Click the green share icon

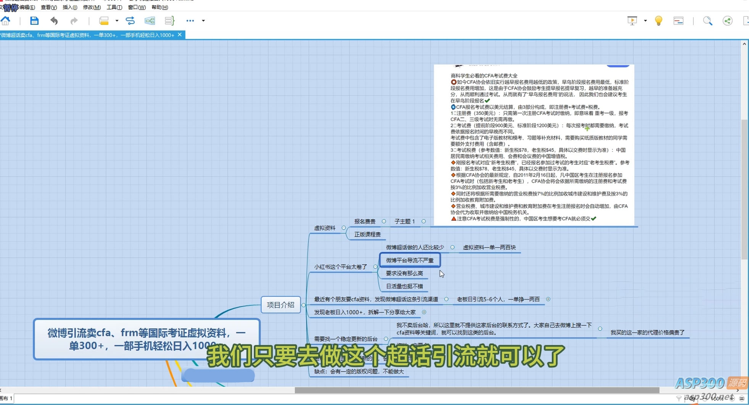point(728,21)
